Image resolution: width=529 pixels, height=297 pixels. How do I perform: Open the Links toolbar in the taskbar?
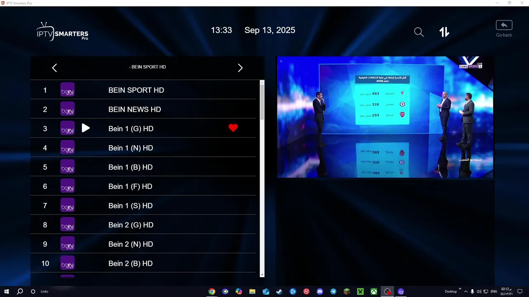click(x=44, y=292)
